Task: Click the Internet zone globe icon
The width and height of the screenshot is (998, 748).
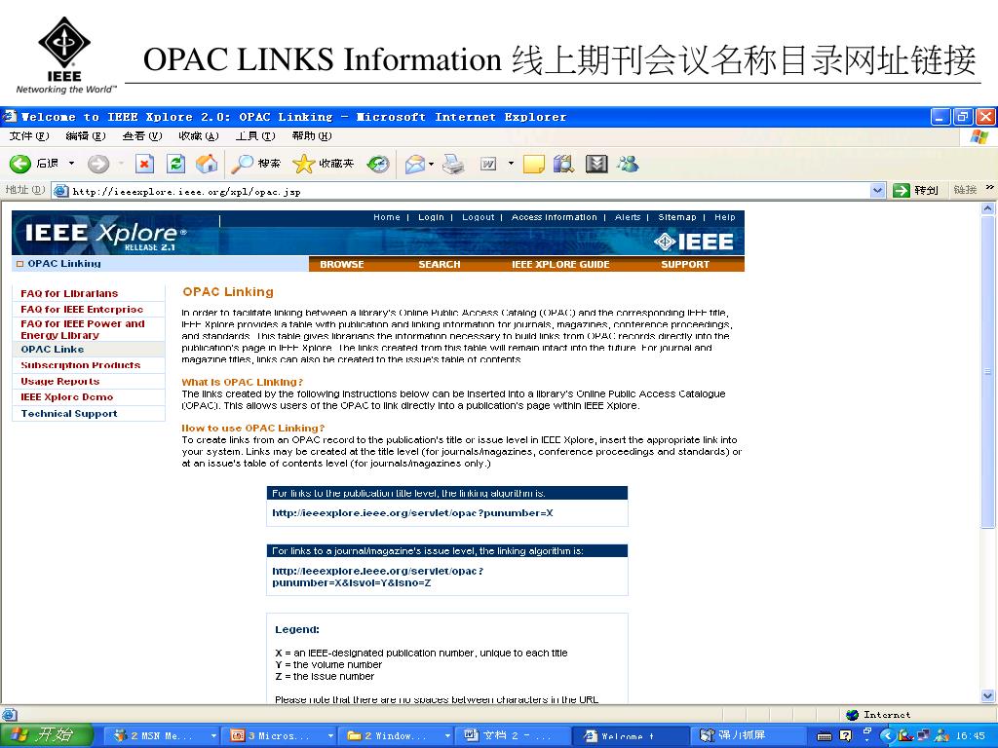Action: pos(852,714)
